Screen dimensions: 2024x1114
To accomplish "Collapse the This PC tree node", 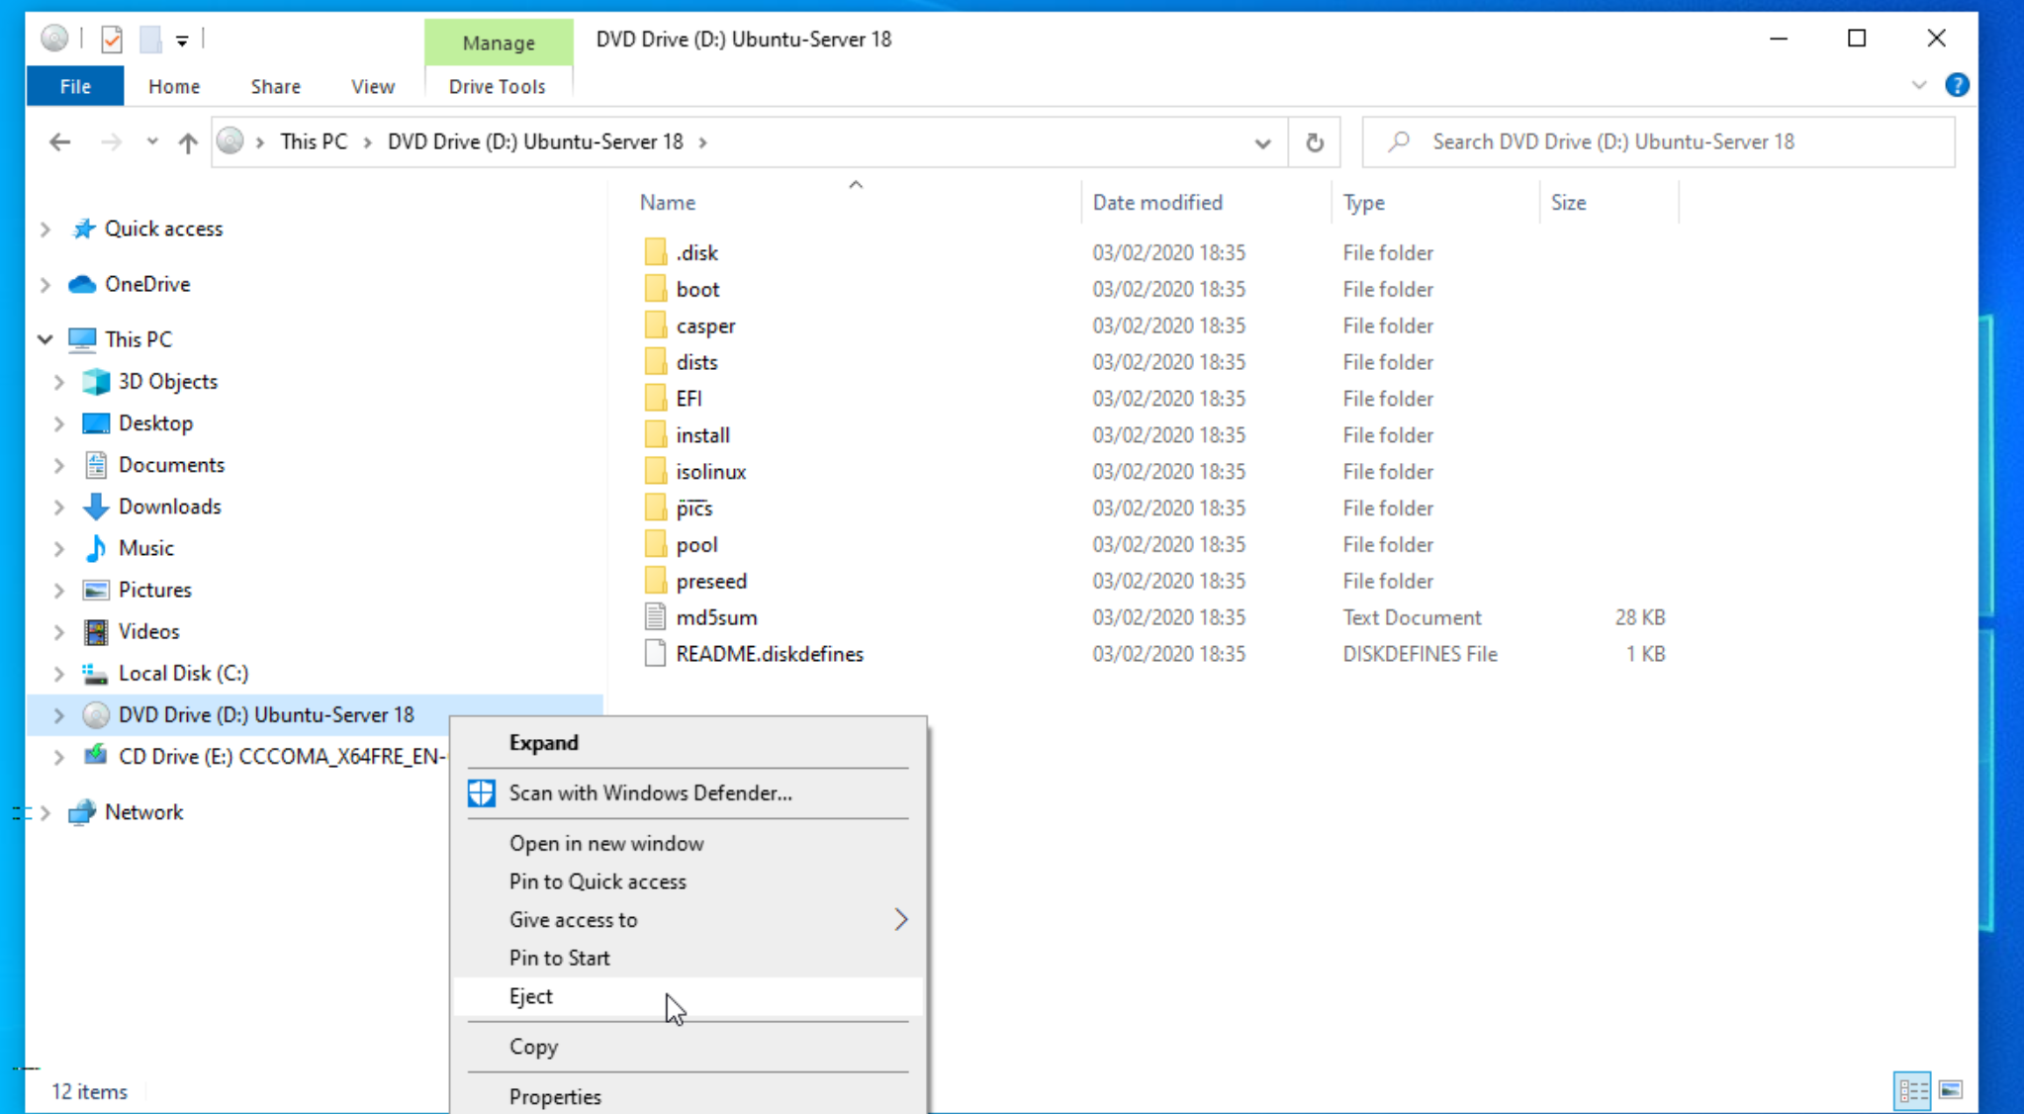I will tap(45, 339).
